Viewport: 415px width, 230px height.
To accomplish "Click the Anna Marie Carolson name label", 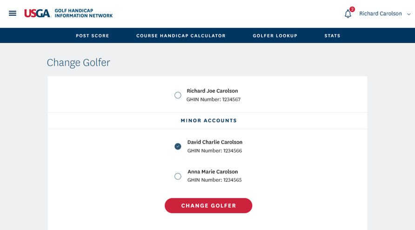I will 212,172.
